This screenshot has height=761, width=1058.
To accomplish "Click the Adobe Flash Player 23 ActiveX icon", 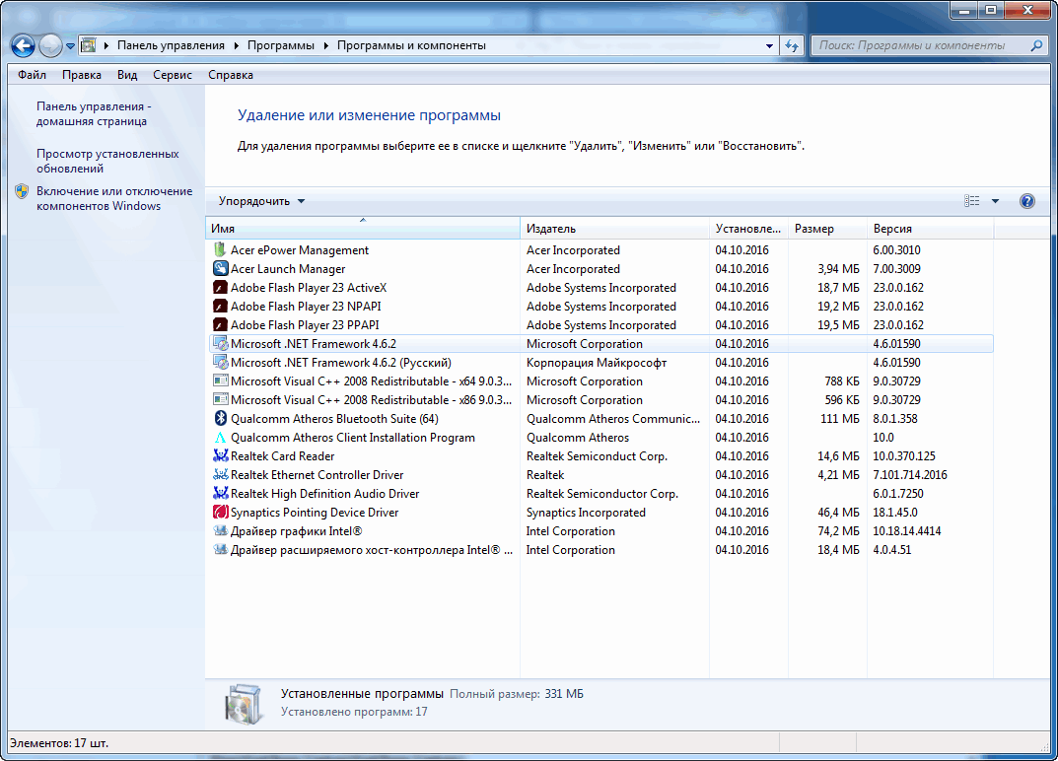I will [220, 288].
